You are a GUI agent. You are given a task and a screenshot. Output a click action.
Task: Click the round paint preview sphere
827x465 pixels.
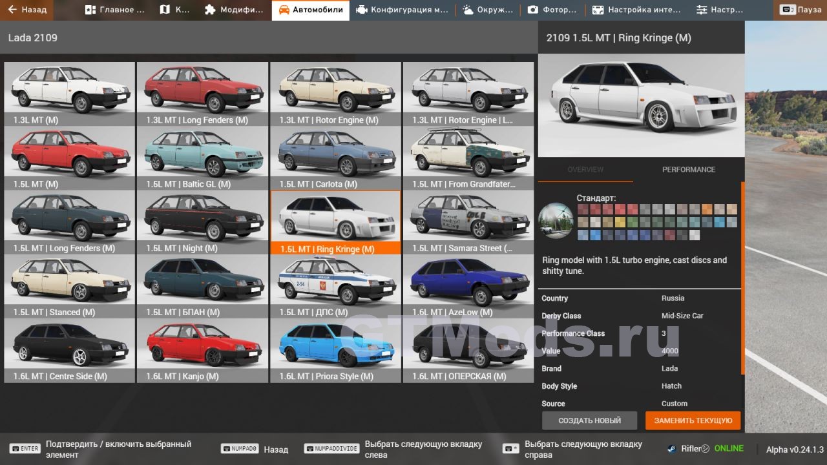[556, 220]
